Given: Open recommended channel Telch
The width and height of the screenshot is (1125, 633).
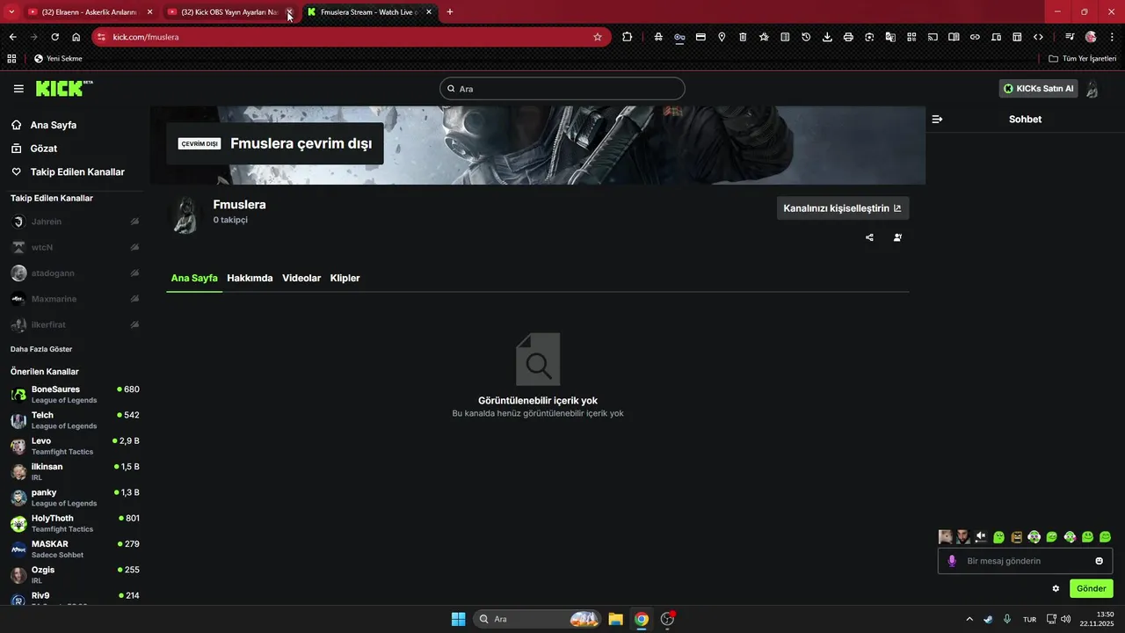Looking at the screenshot, I should pyautogui.click(x=75, y=420).
